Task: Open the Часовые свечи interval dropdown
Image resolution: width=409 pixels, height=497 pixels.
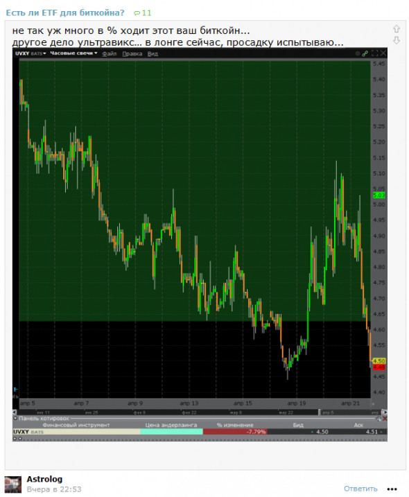Action: click(73, 53)
